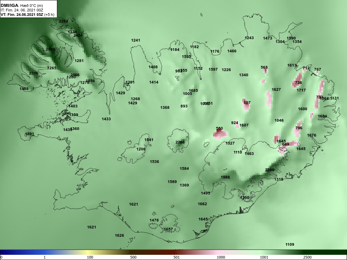Image resolution: width=347 pixels, height=260 pixels.
Task: Click the 1300 value label
Action: tap(245, 198)
